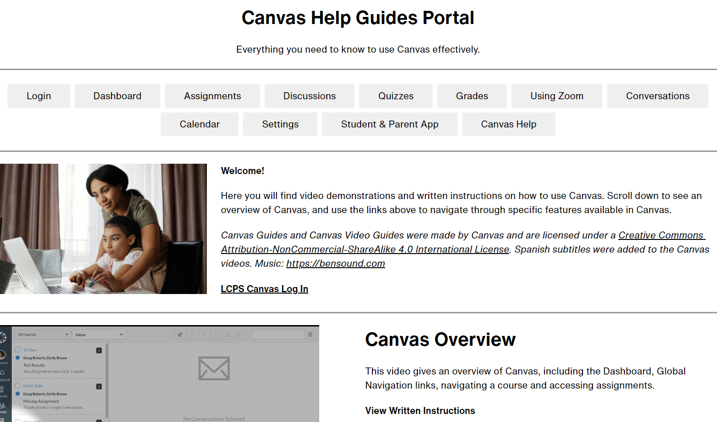The image size is (717, 422).
Task: Click the Canvas Help button
Action: pyautogui.click(x=509, y=124)
